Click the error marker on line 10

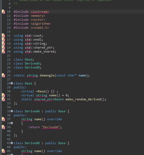click(3, 12)
